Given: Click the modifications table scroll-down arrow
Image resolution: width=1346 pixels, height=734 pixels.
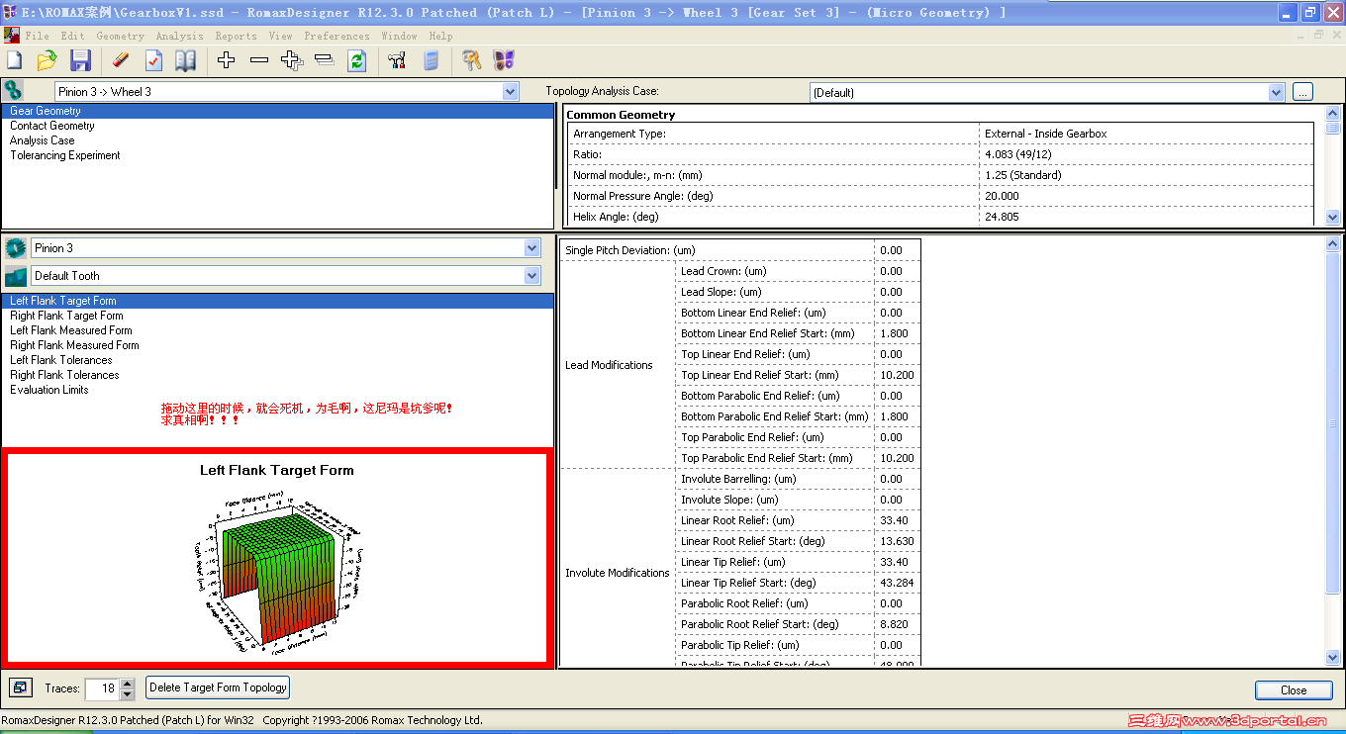Looking at the screenshot, I should click(x=1333, y=658).
